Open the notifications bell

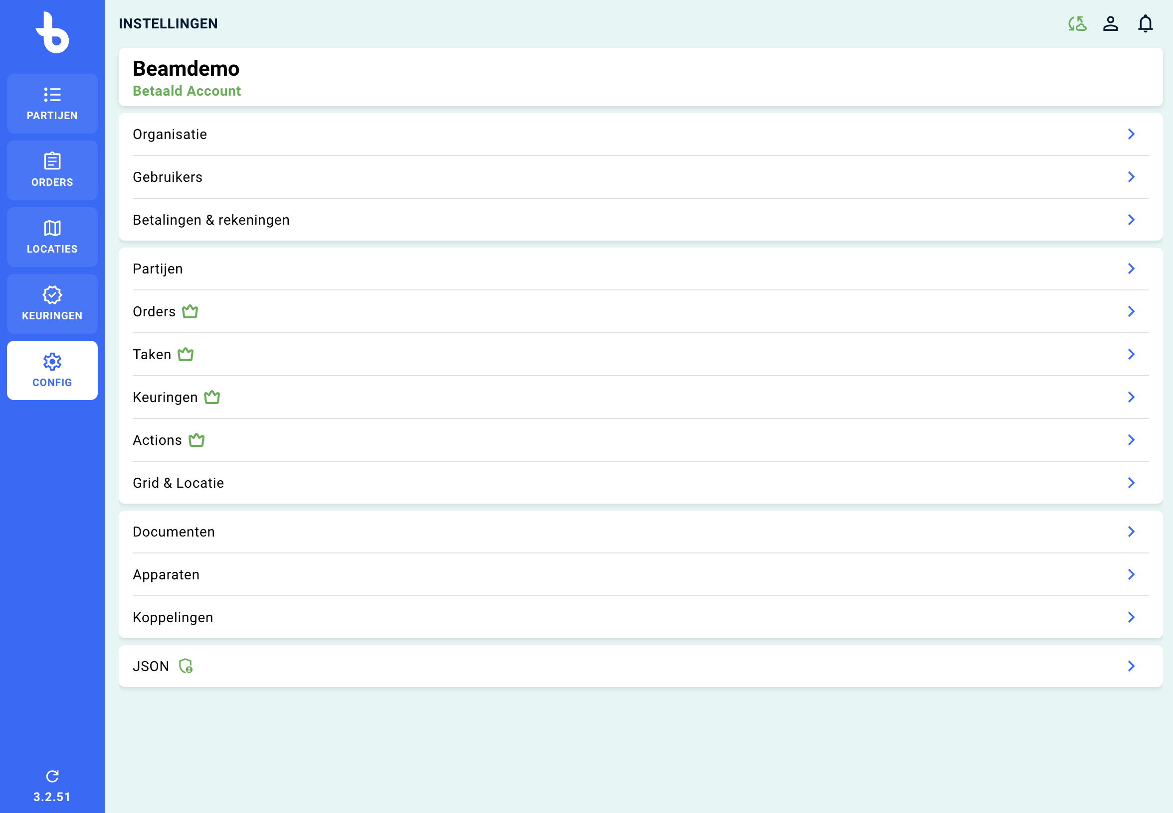1145,23
